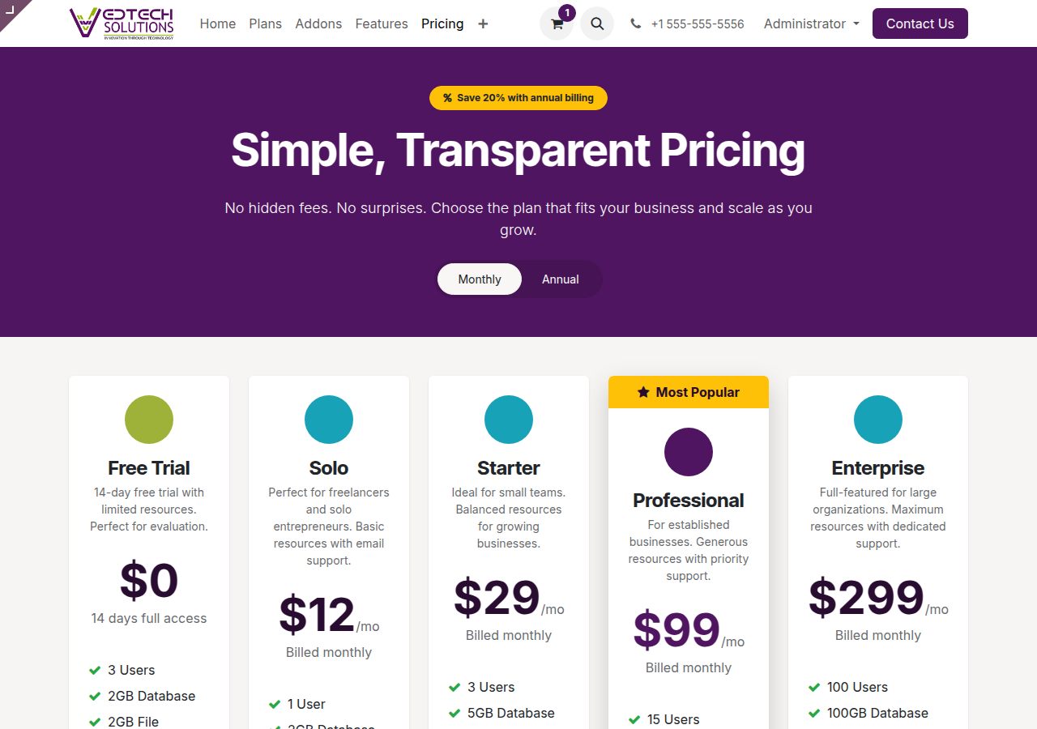Screen dimensions: 1037x729
Task: Open the Plans navigation dropdown
Action: point(265,23)
